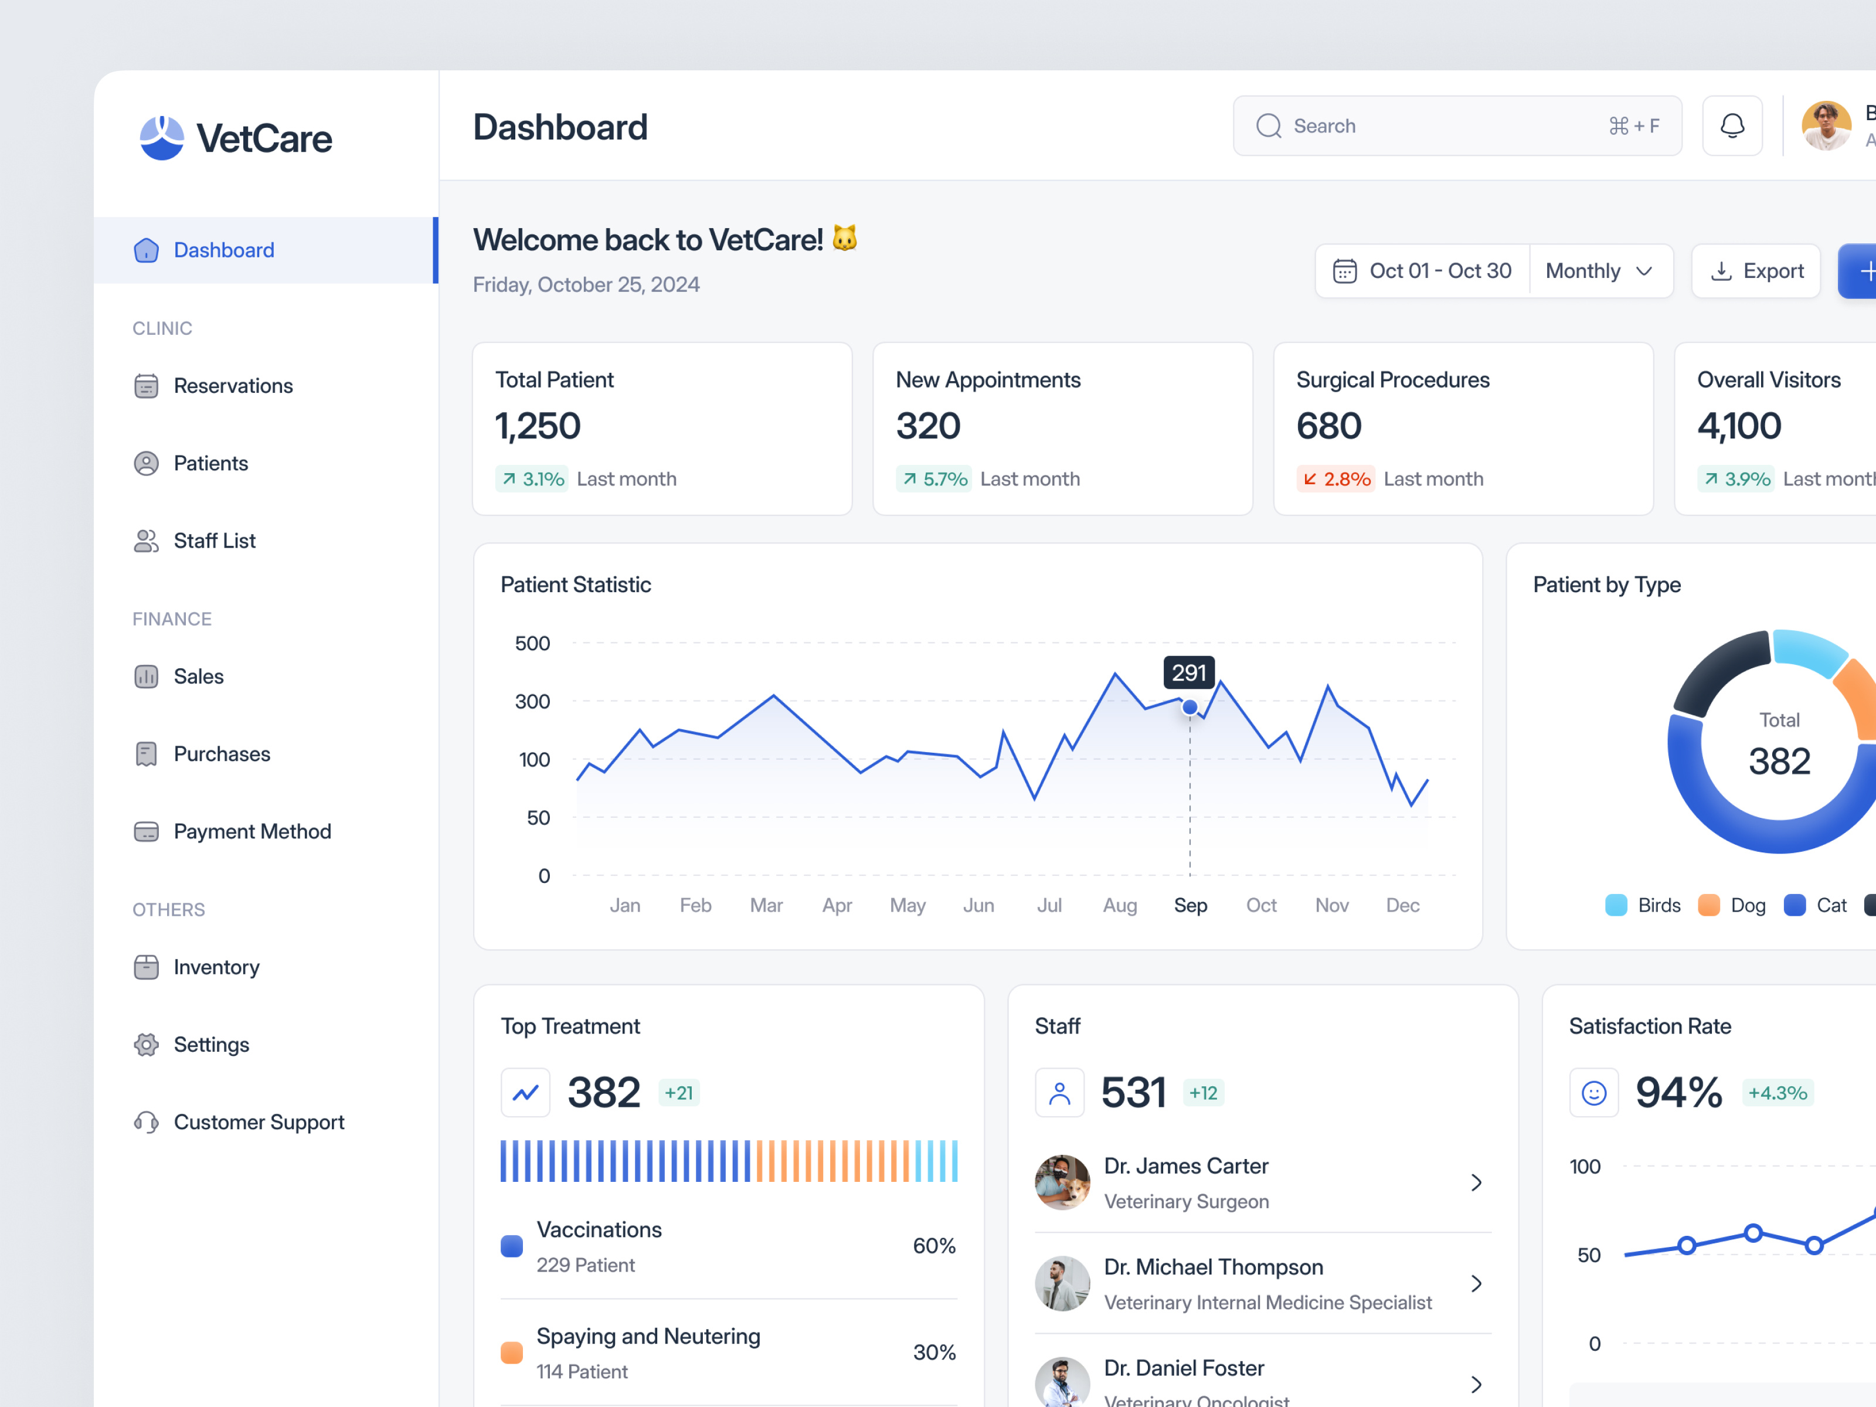Expand Dr. Michael Thompson's details chevron
This screenshot has width=1876, height=1407.
click(x=1477, y=1283)
